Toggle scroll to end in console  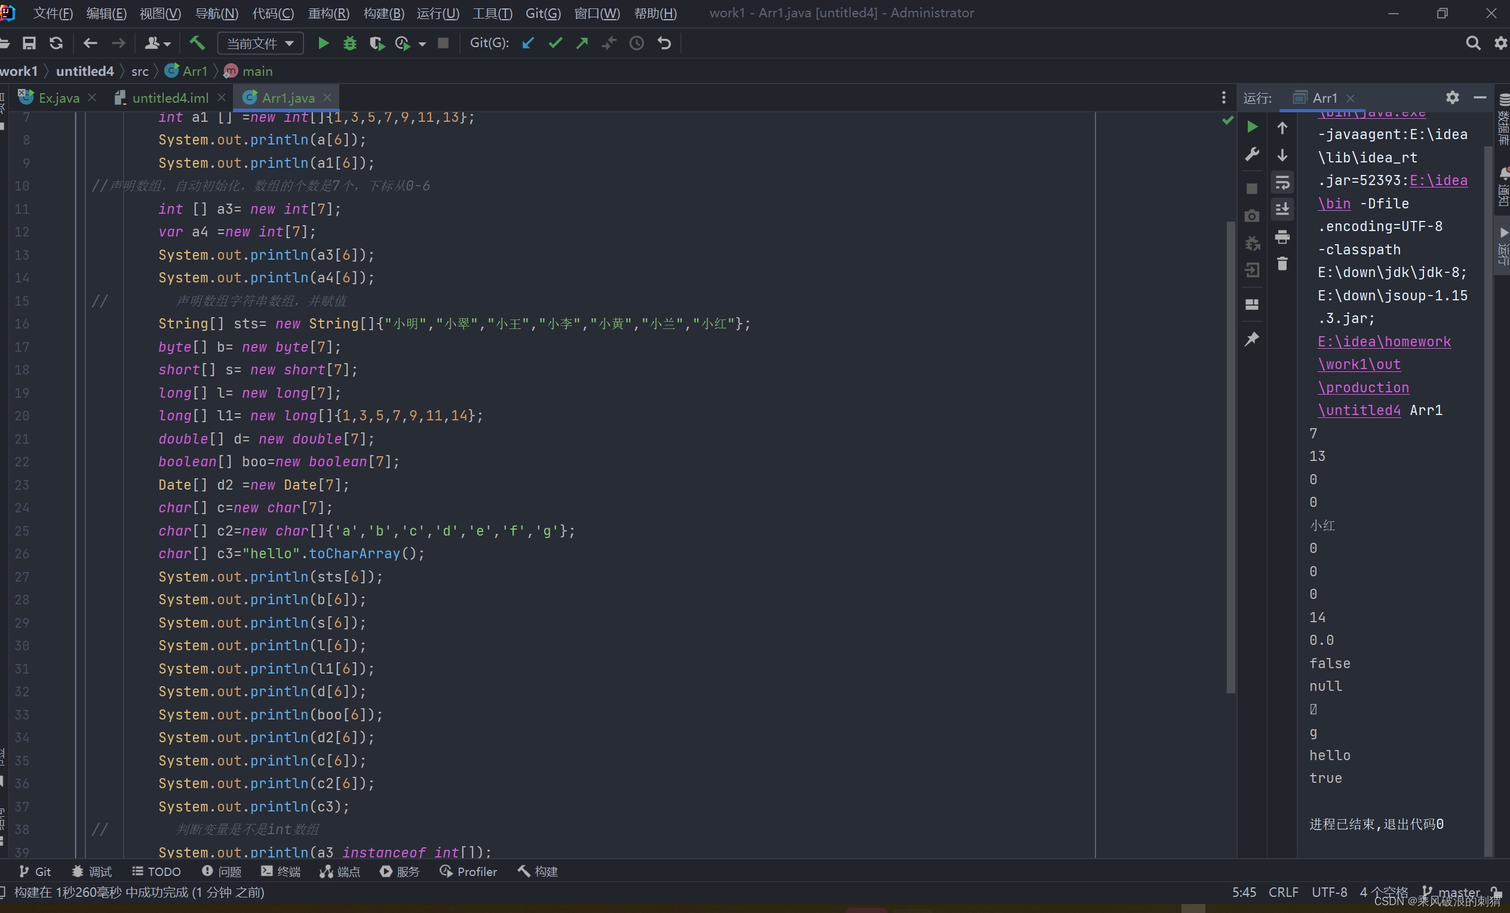pyautogui.click(x=1282, y=210)
